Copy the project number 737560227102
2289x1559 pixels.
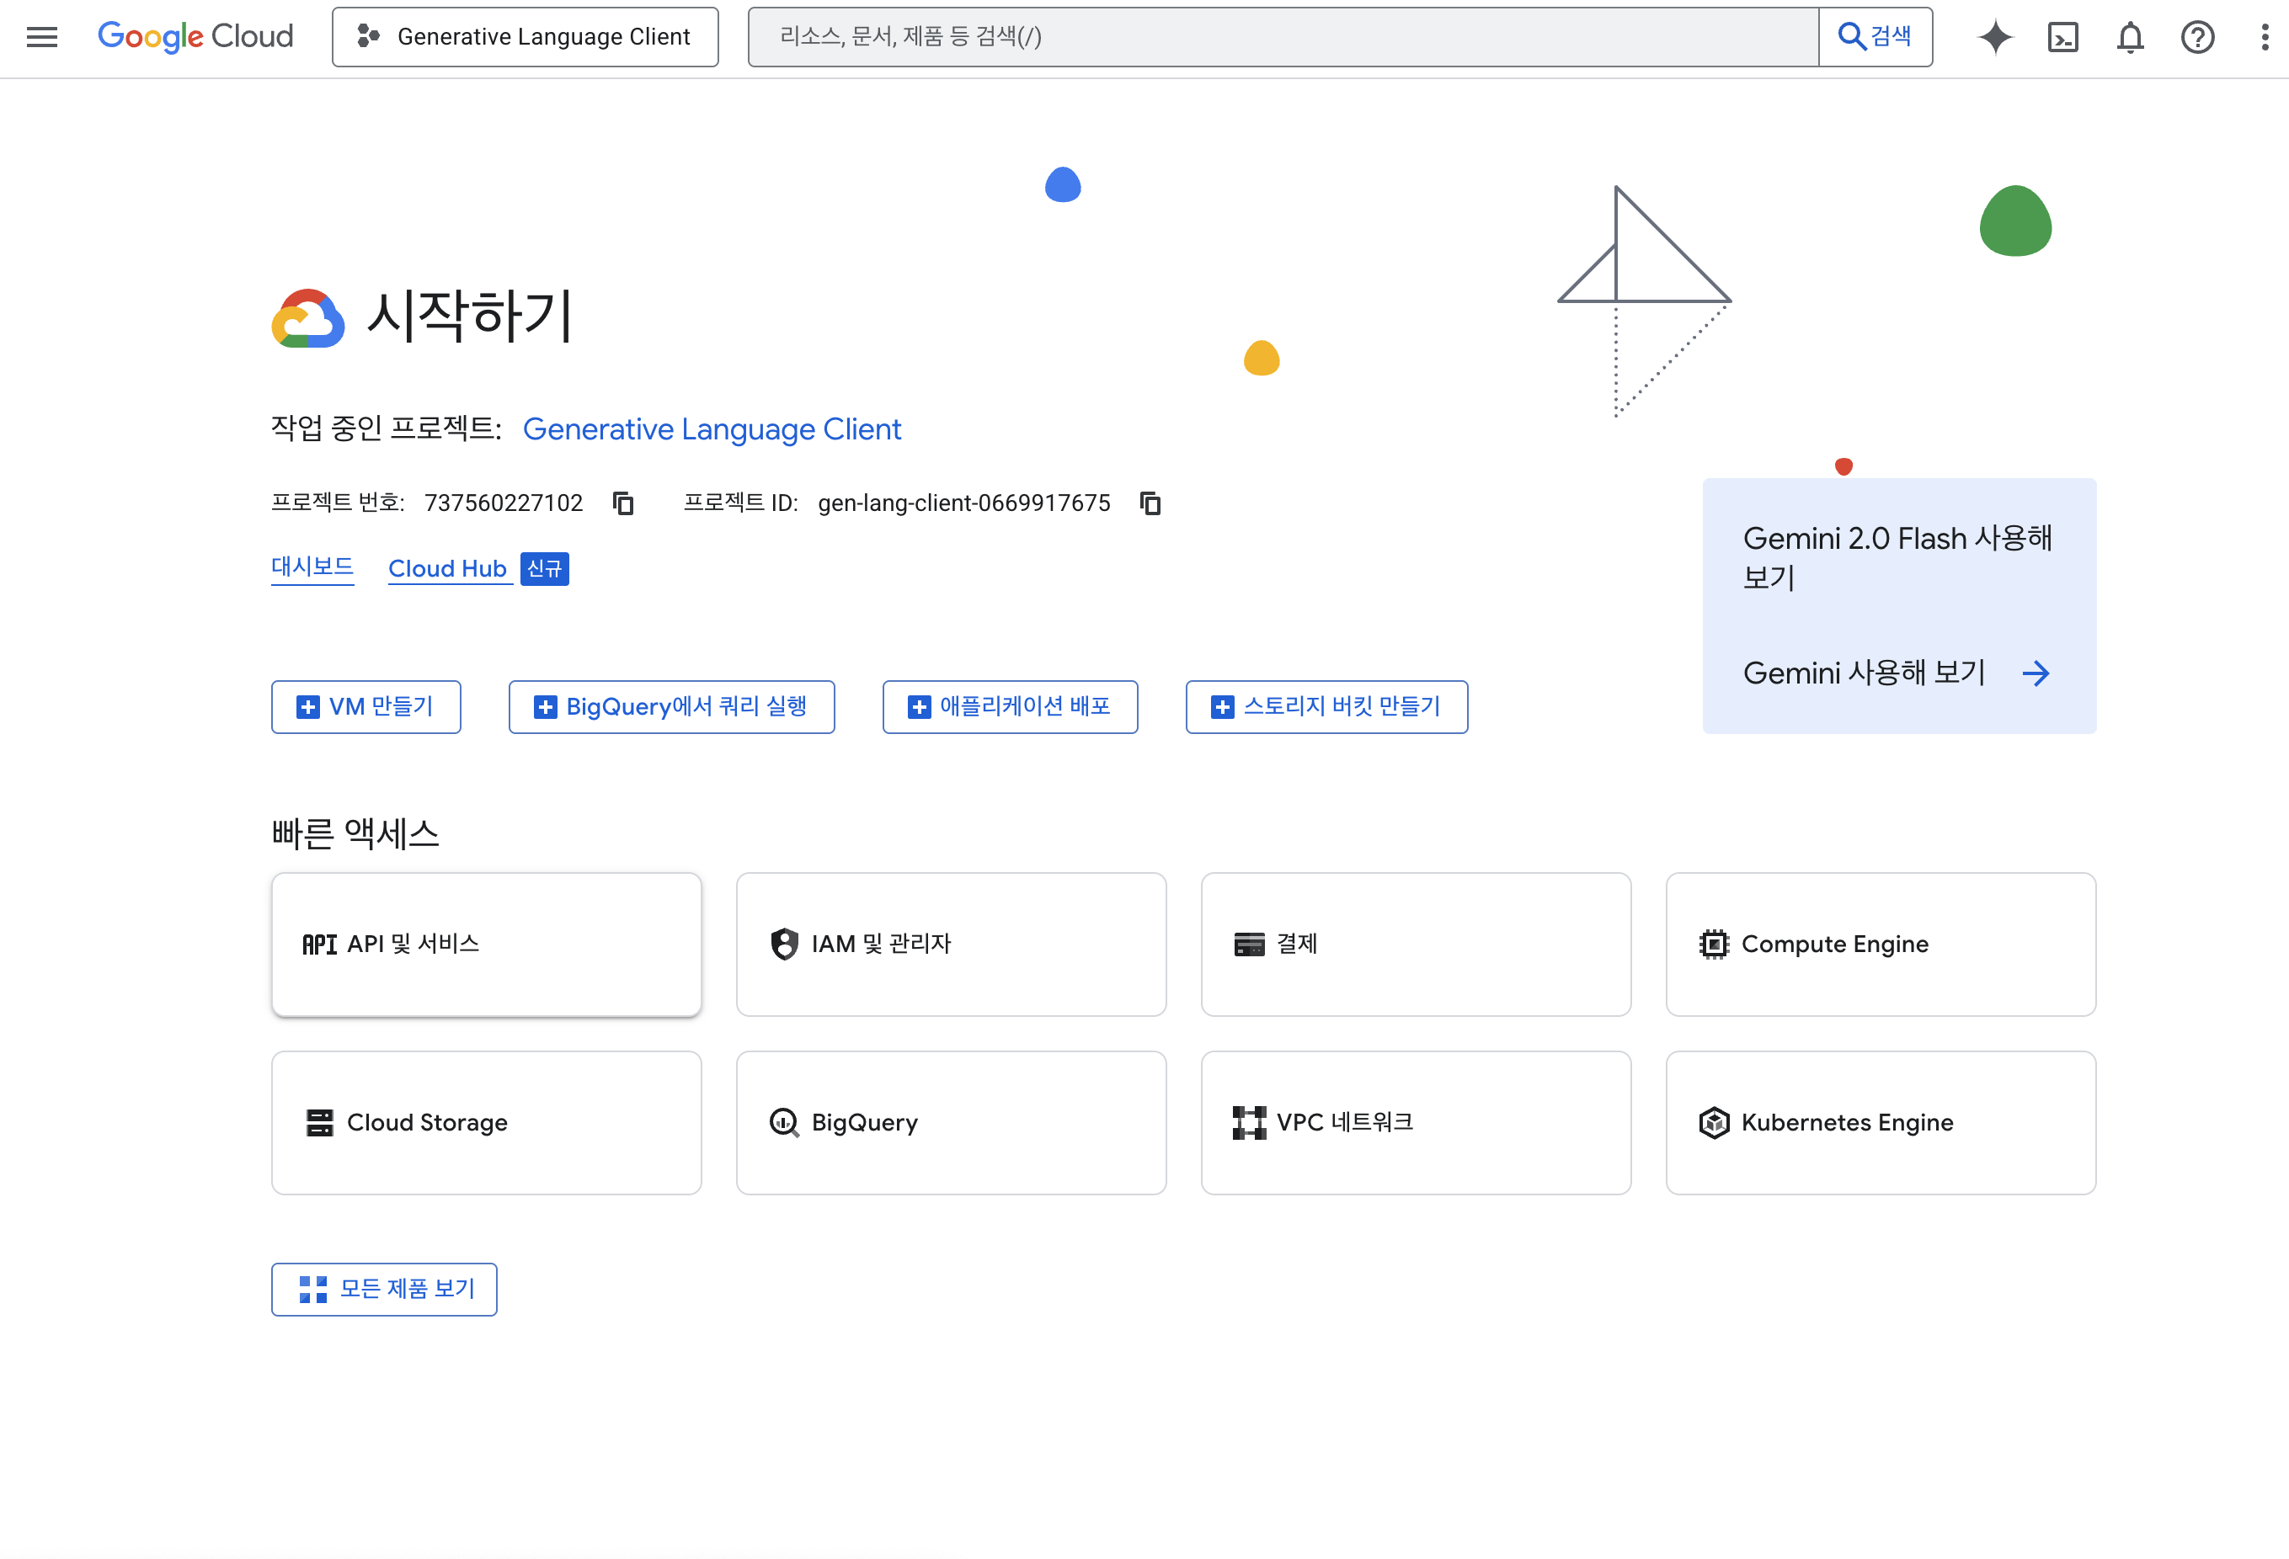[623, 503]
